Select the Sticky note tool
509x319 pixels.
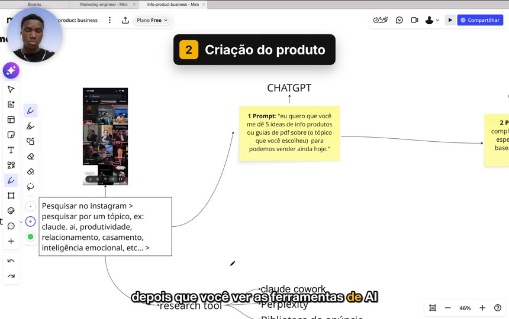click(x=11, y=135)
